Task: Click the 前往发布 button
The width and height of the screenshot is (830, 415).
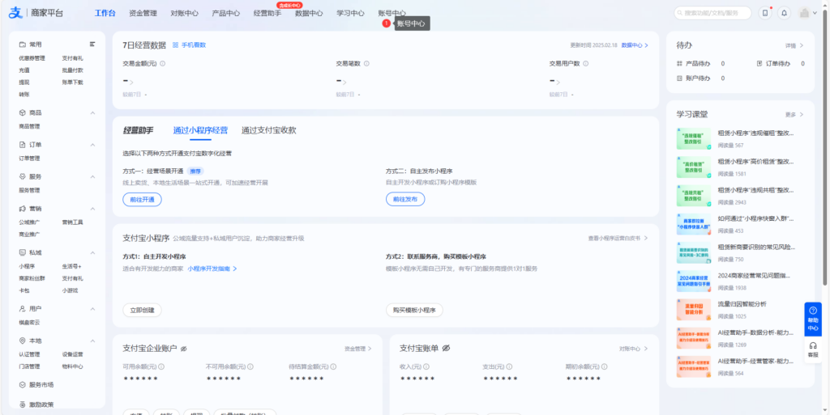Action: coord(405,199)
